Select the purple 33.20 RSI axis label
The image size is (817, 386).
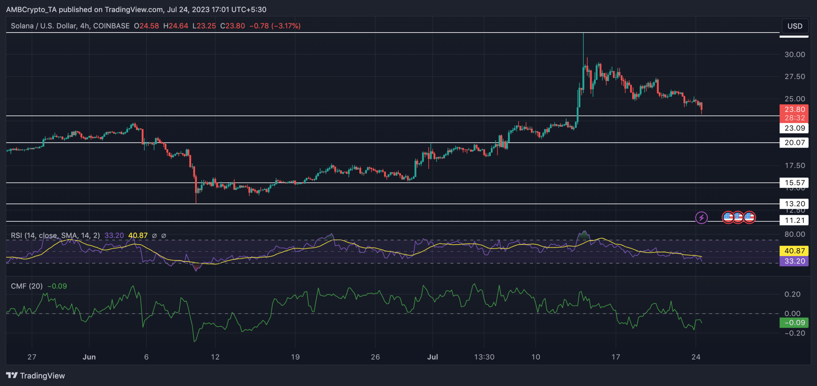pyautogui.click(x=794, y=261)
